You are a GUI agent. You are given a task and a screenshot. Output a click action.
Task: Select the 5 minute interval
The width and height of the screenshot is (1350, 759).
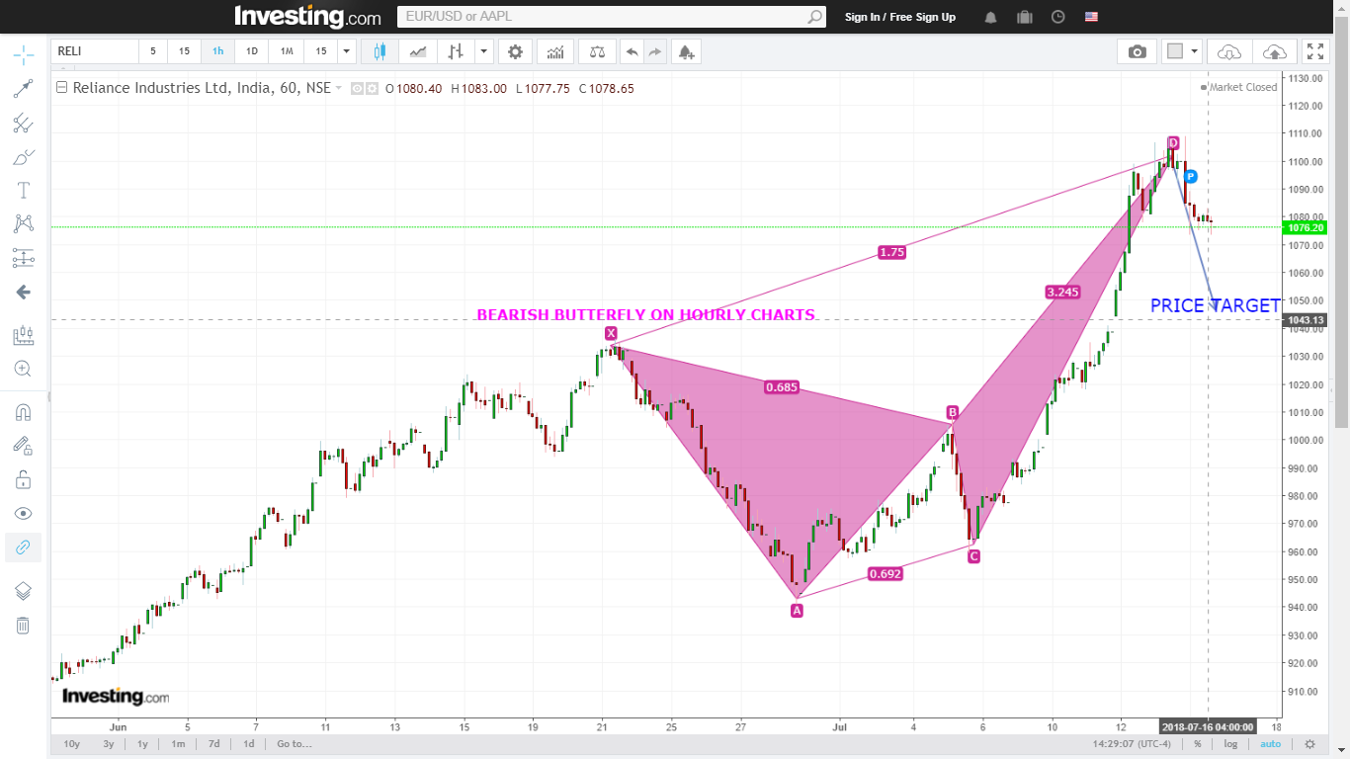(x=153, y=51)
